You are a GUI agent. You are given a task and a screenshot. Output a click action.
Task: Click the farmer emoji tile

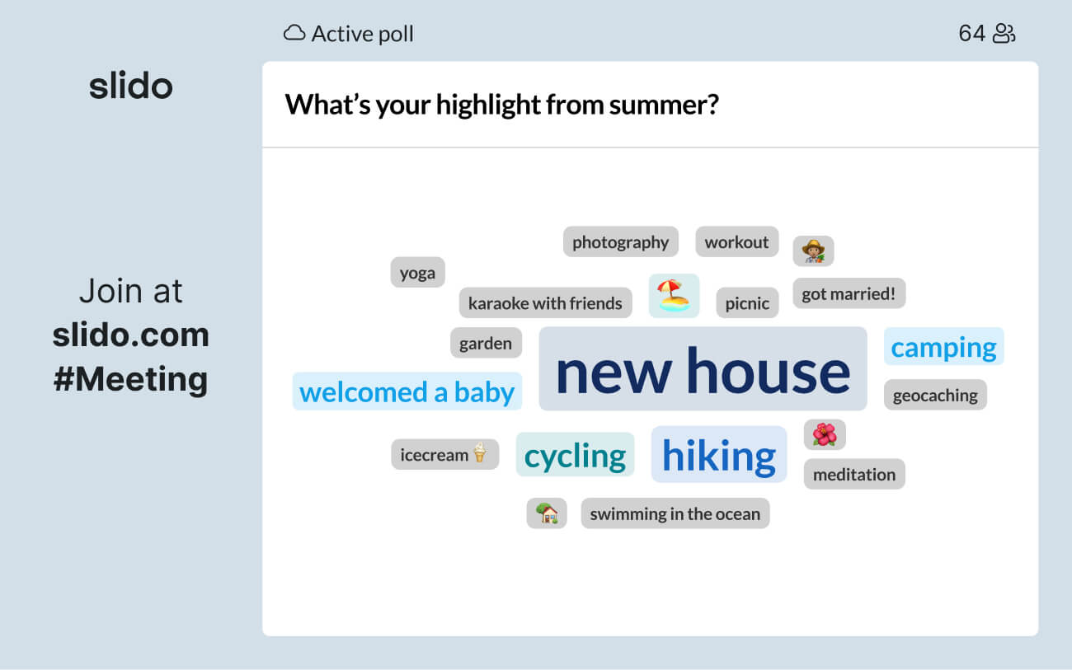[813, 251]
